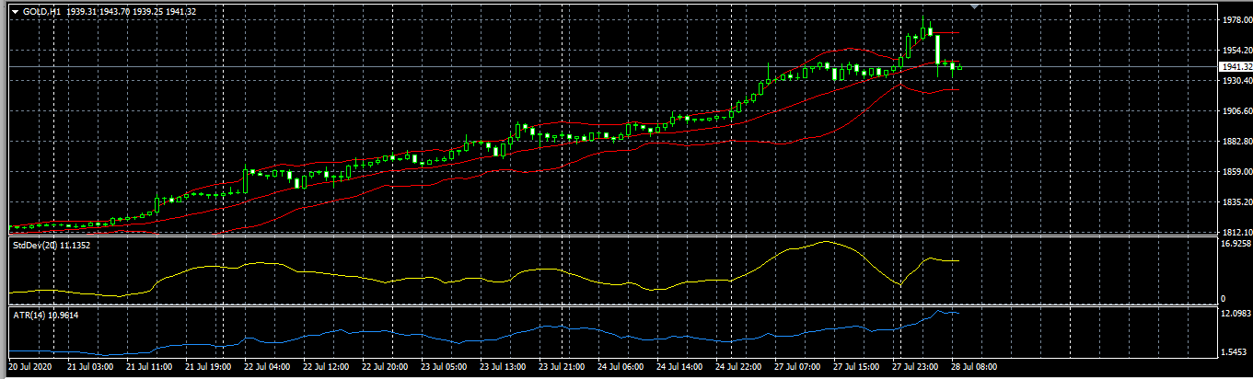Select the yellow StdDev line at its peak
1253x379 pixels.
[x=825, y=242]
